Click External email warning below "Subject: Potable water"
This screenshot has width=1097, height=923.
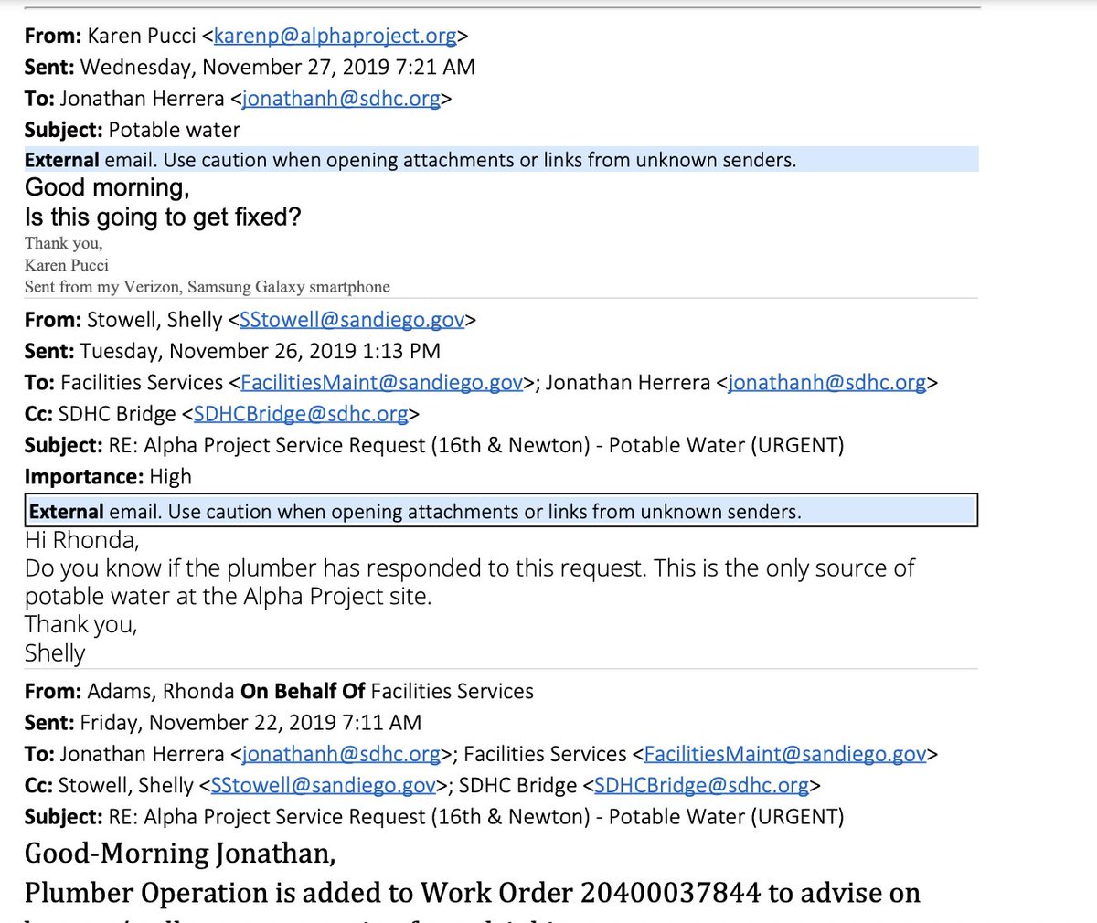[x=502, y=160]
